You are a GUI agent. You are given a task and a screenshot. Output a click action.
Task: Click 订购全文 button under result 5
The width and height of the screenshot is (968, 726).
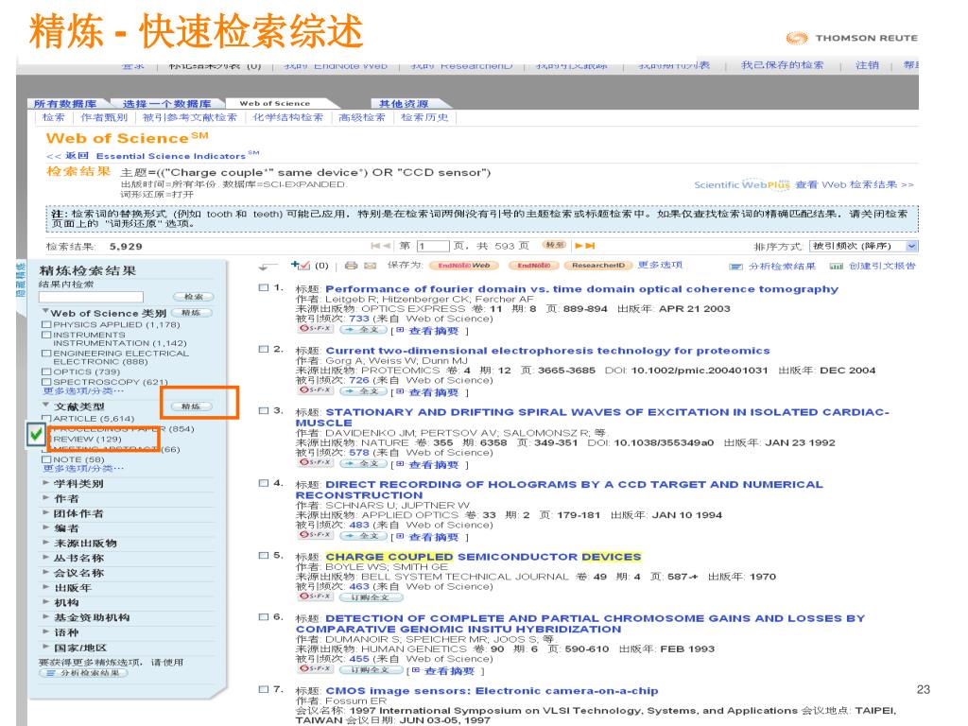pyautogui.click(x=371, y=597)
